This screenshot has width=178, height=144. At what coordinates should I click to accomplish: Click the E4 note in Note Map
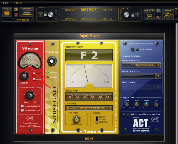click(108, 97)
